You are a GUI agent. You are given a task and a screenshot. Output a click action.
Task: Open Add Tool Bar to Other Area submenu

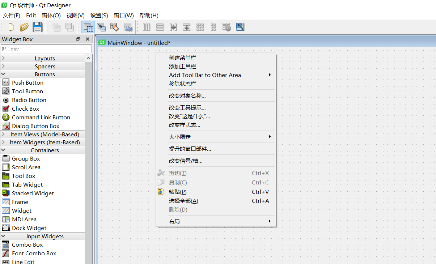point(216,75)
